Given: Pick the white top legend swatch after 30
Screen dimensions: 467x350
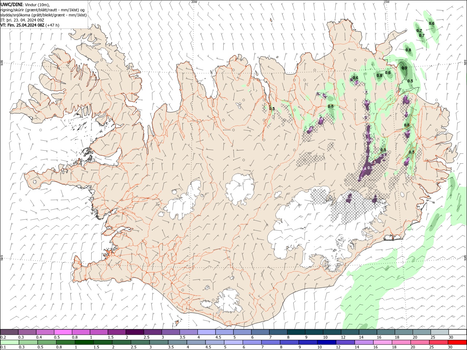Looking at the screenshot, I should tap(458, 332).
